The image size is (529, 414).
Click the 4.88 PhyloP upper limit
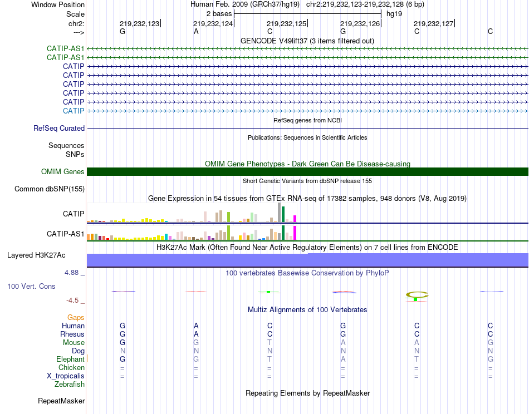pyautogui.click(x=71, y=273)
